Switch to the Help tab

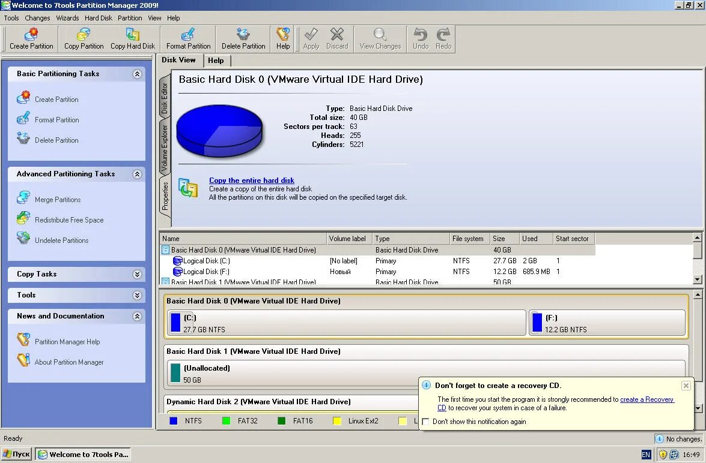pos(216,61)
